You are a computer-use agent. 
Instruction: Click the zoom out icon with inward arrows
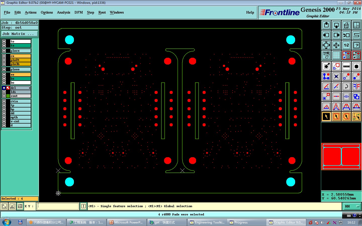[336, 45]
